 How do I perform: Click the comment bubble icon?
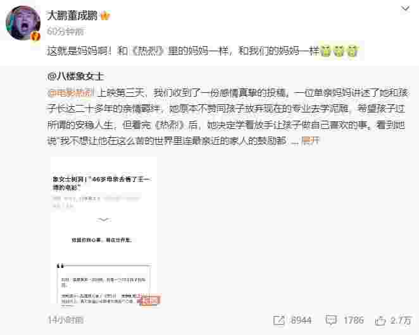tap(331, 320)
